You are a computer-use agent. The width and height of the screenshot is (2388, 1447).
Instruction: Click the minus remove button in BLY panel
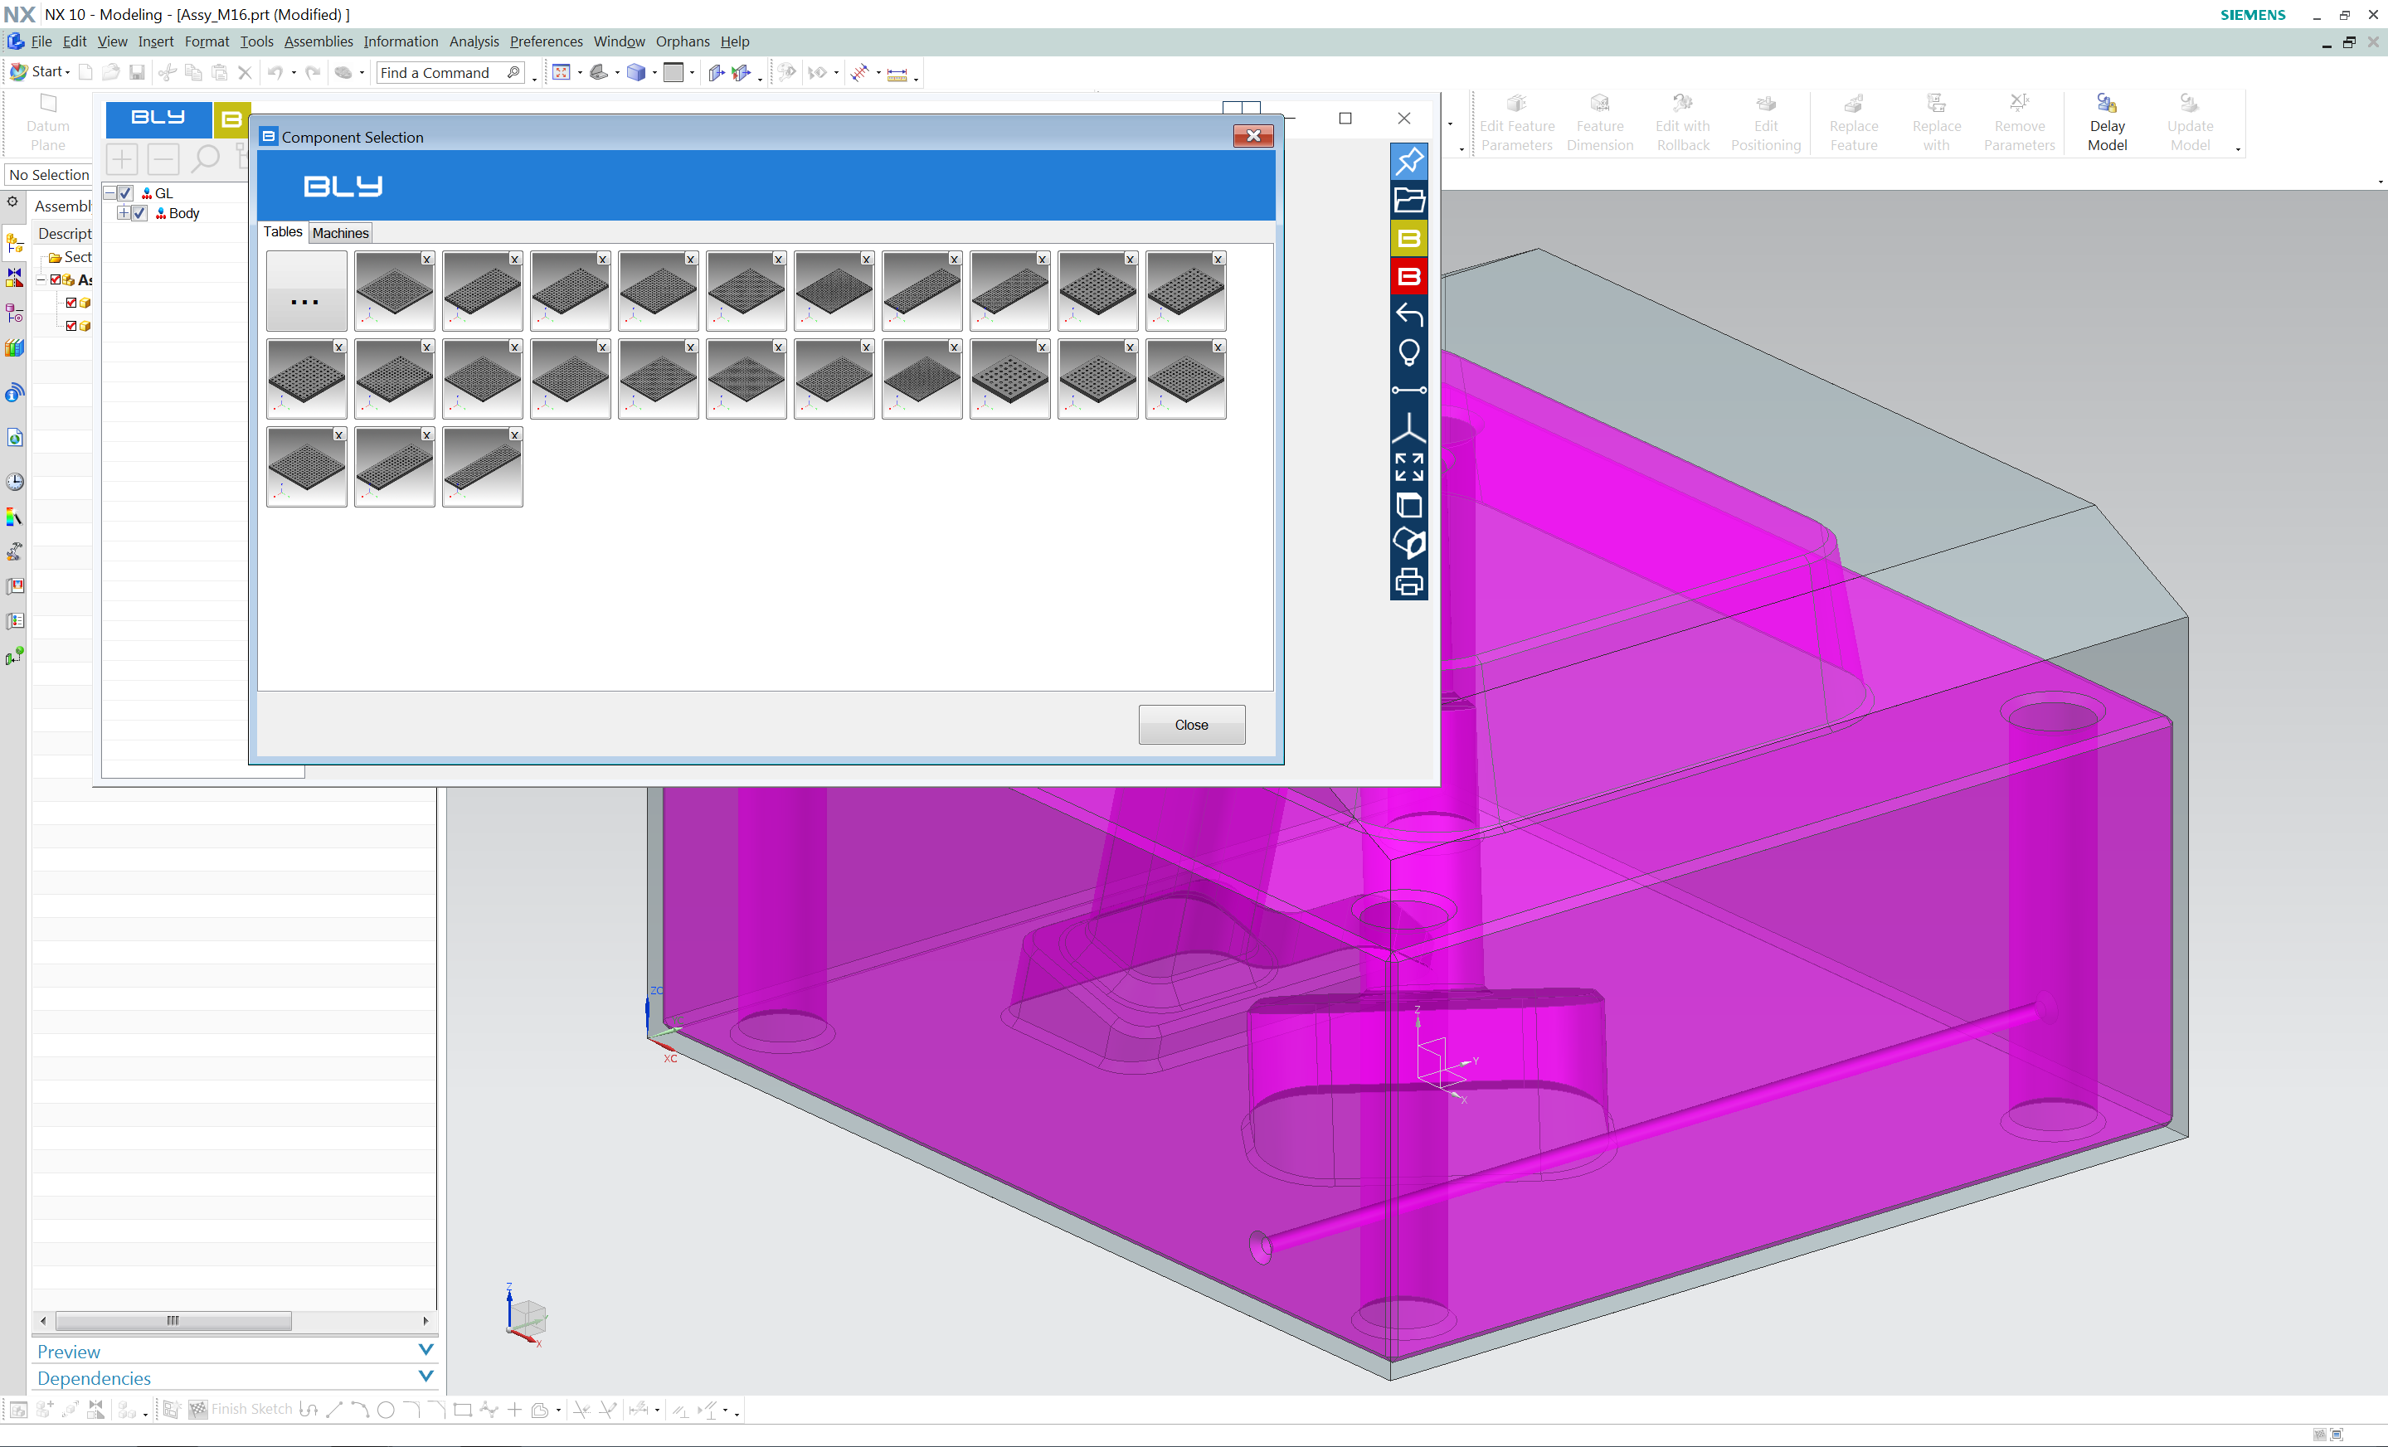[x=163, y=159]
